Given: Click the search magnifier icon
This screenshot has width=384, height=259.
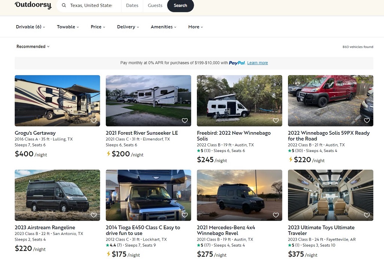Looking at the screenshot, I should coord(64,5).
